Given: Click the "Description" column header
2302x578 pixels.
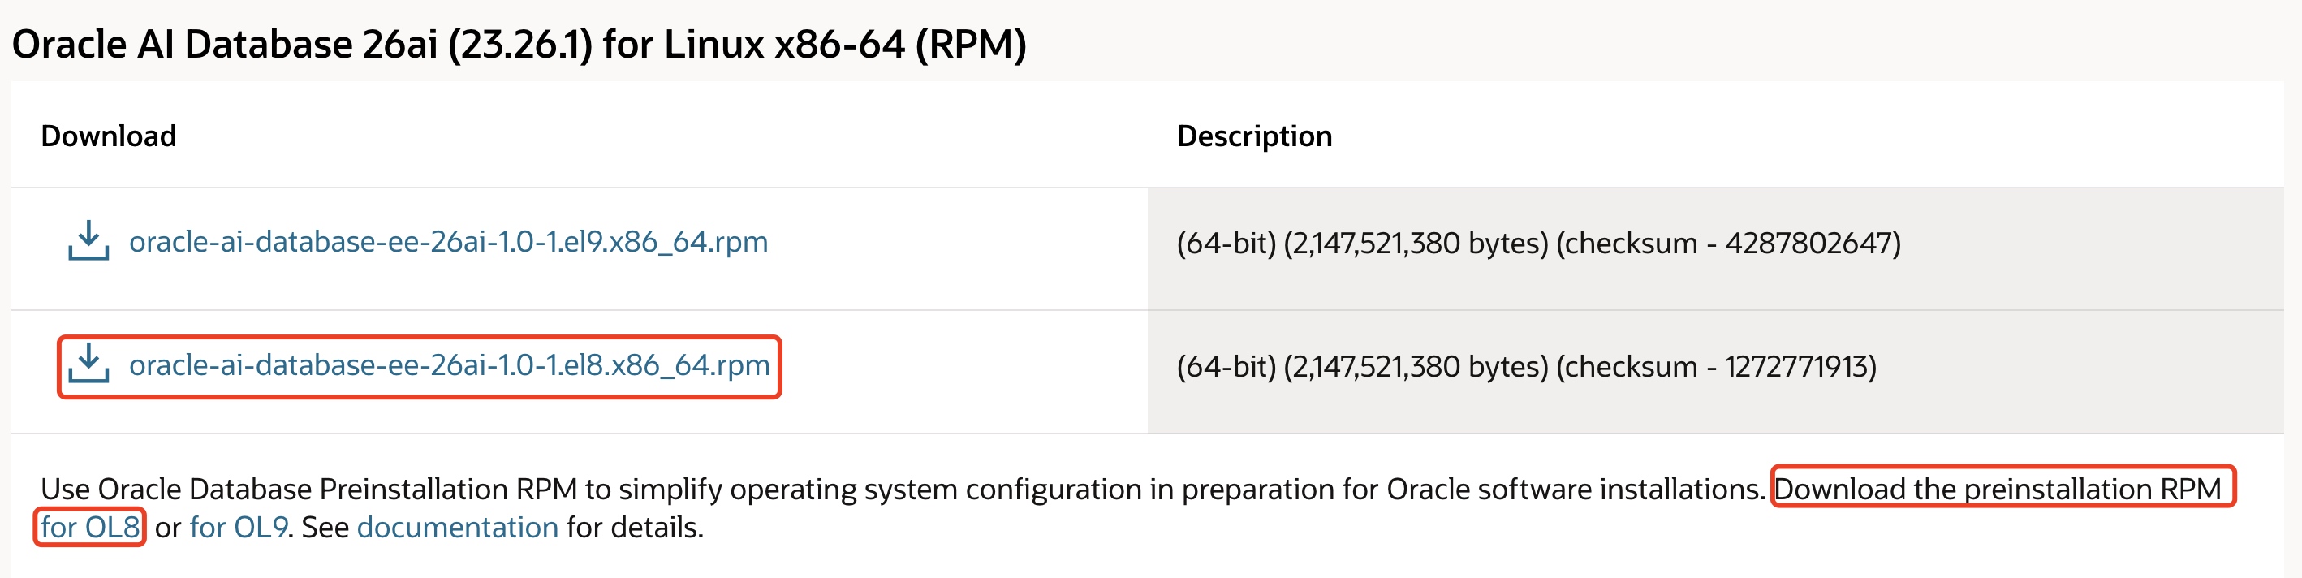Looking at the screenshot, I should click(1254, 136).
